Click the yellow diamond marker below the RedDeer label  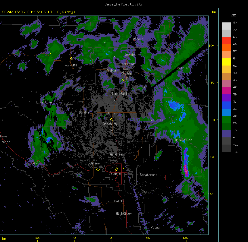point(122,81)
